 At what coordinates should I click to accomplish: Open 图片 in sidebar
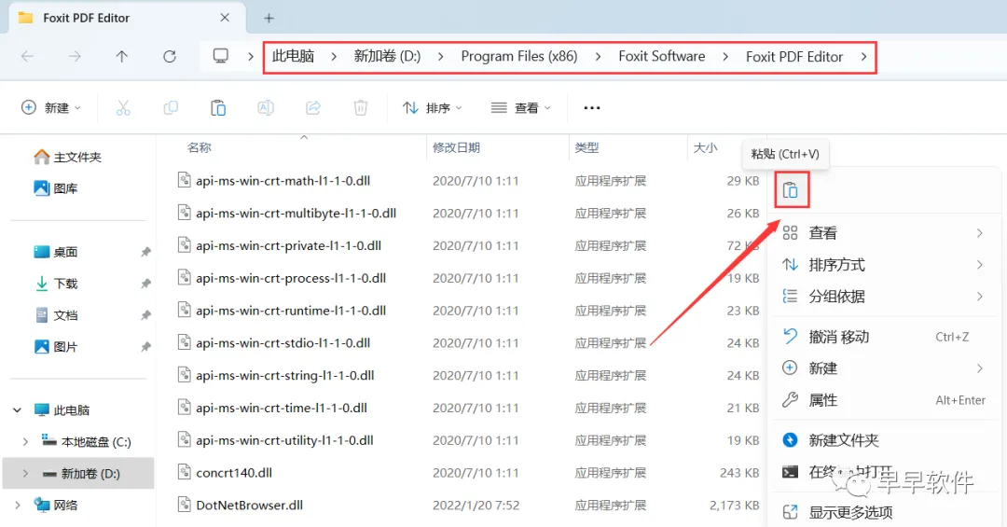pos(55,346)
